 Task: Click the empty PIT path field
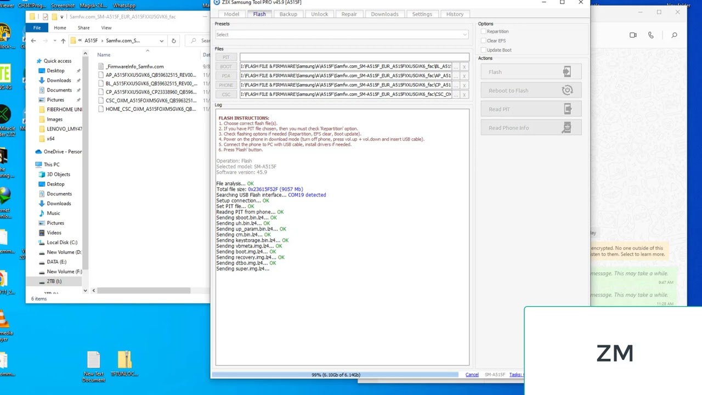click(354, 57)
